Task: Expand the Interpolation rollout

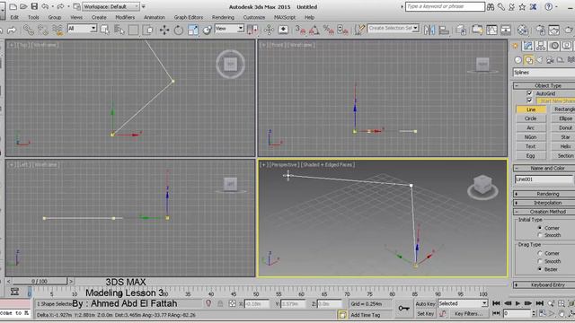Action: pyautogui.click(x=544, y=203)
